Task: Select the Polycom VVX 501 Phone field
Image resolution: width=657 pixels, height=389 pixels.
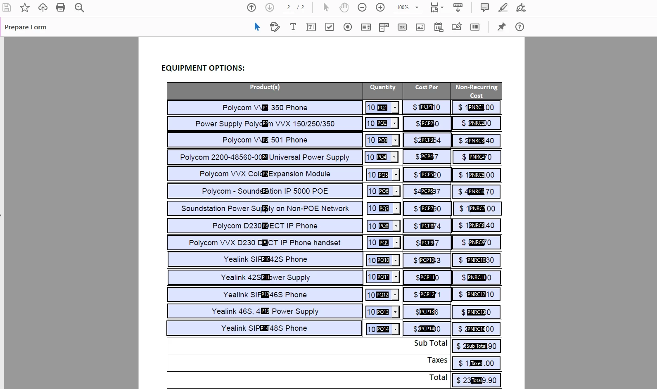Action: pos(265,140)
